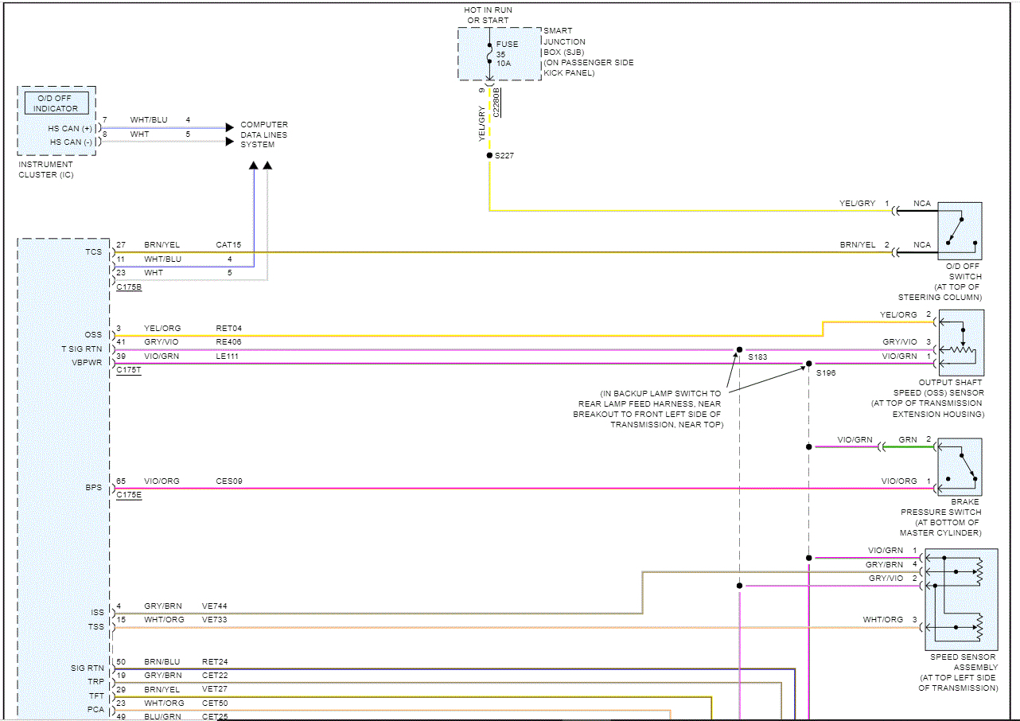Screen dimensions: 1020x721
Task: Select the Brake Pressure Switch symbol
Action: click(960, 466)
